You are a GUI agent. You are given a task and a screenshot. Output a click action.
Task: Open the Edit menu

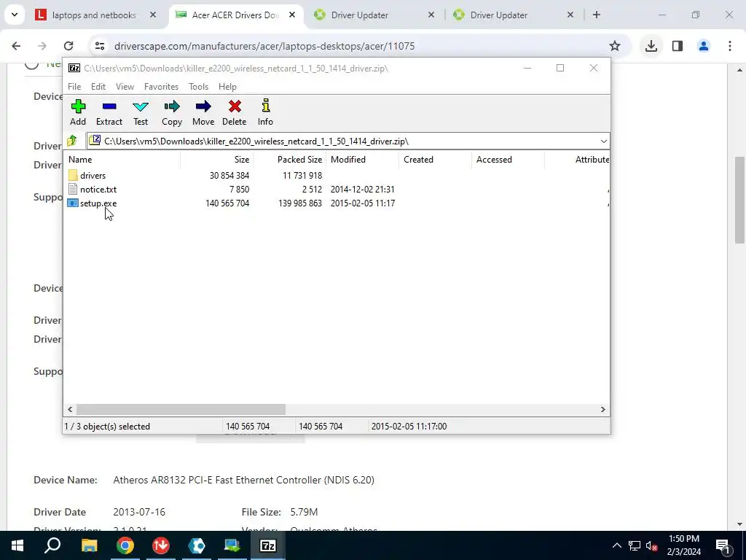[98, 87]
